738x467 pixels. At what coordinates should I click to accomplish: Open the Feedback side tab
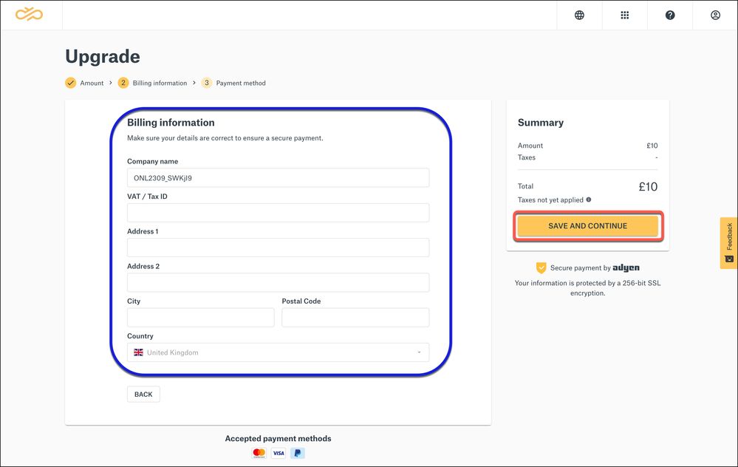coord(728,242)
